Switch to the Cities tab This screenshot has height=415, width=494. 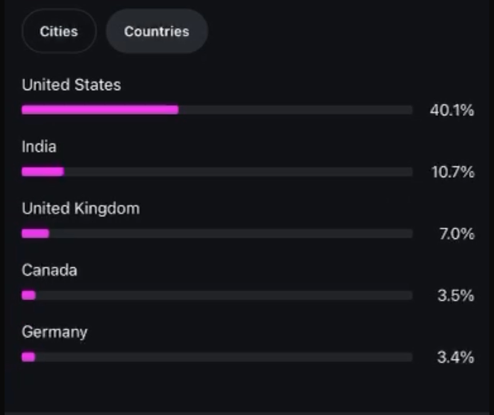(x=59, y=31)
